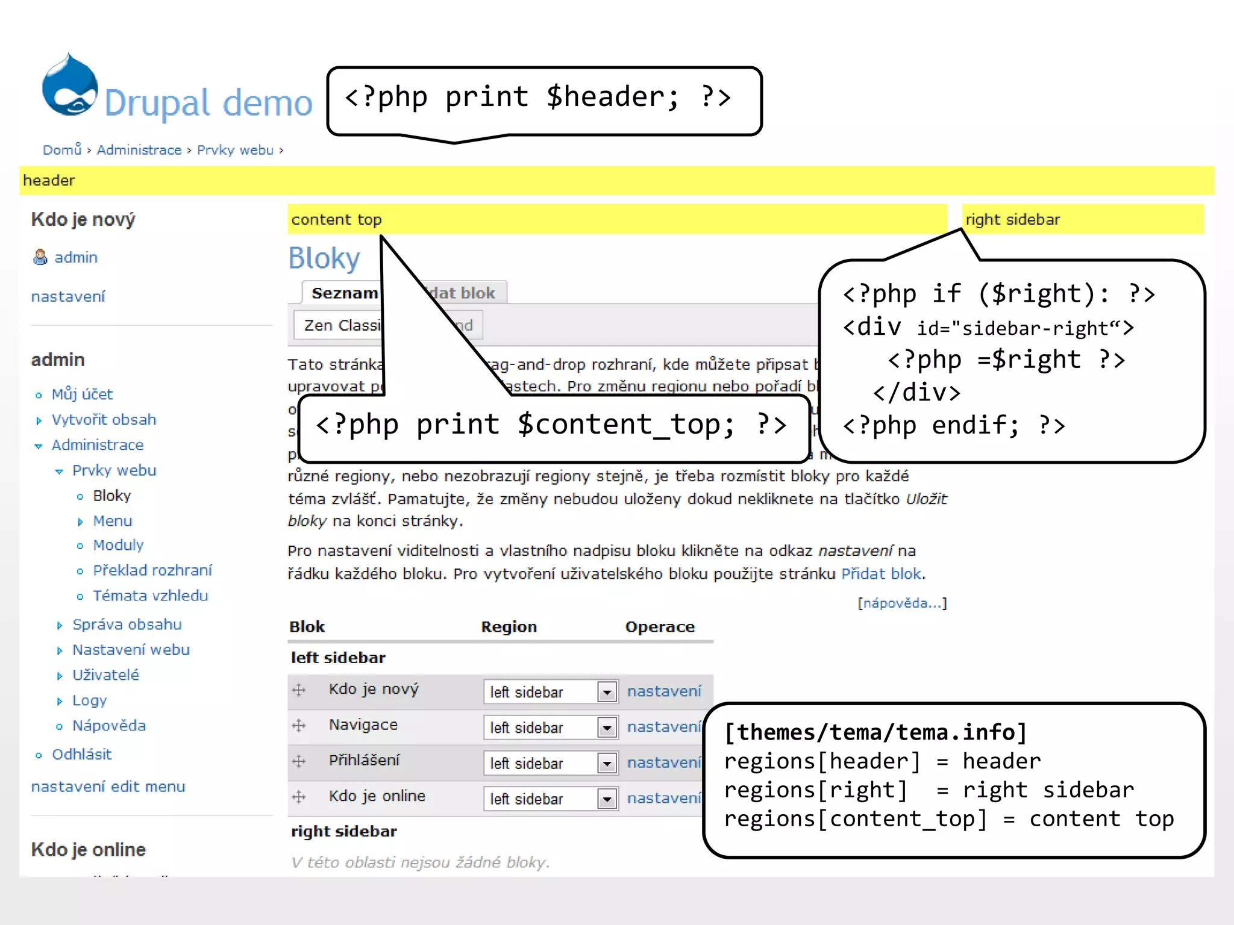The height and width of the screenshot is (925, 1234).
Task: Click the yellow header region label
Action: pos(617,181)
